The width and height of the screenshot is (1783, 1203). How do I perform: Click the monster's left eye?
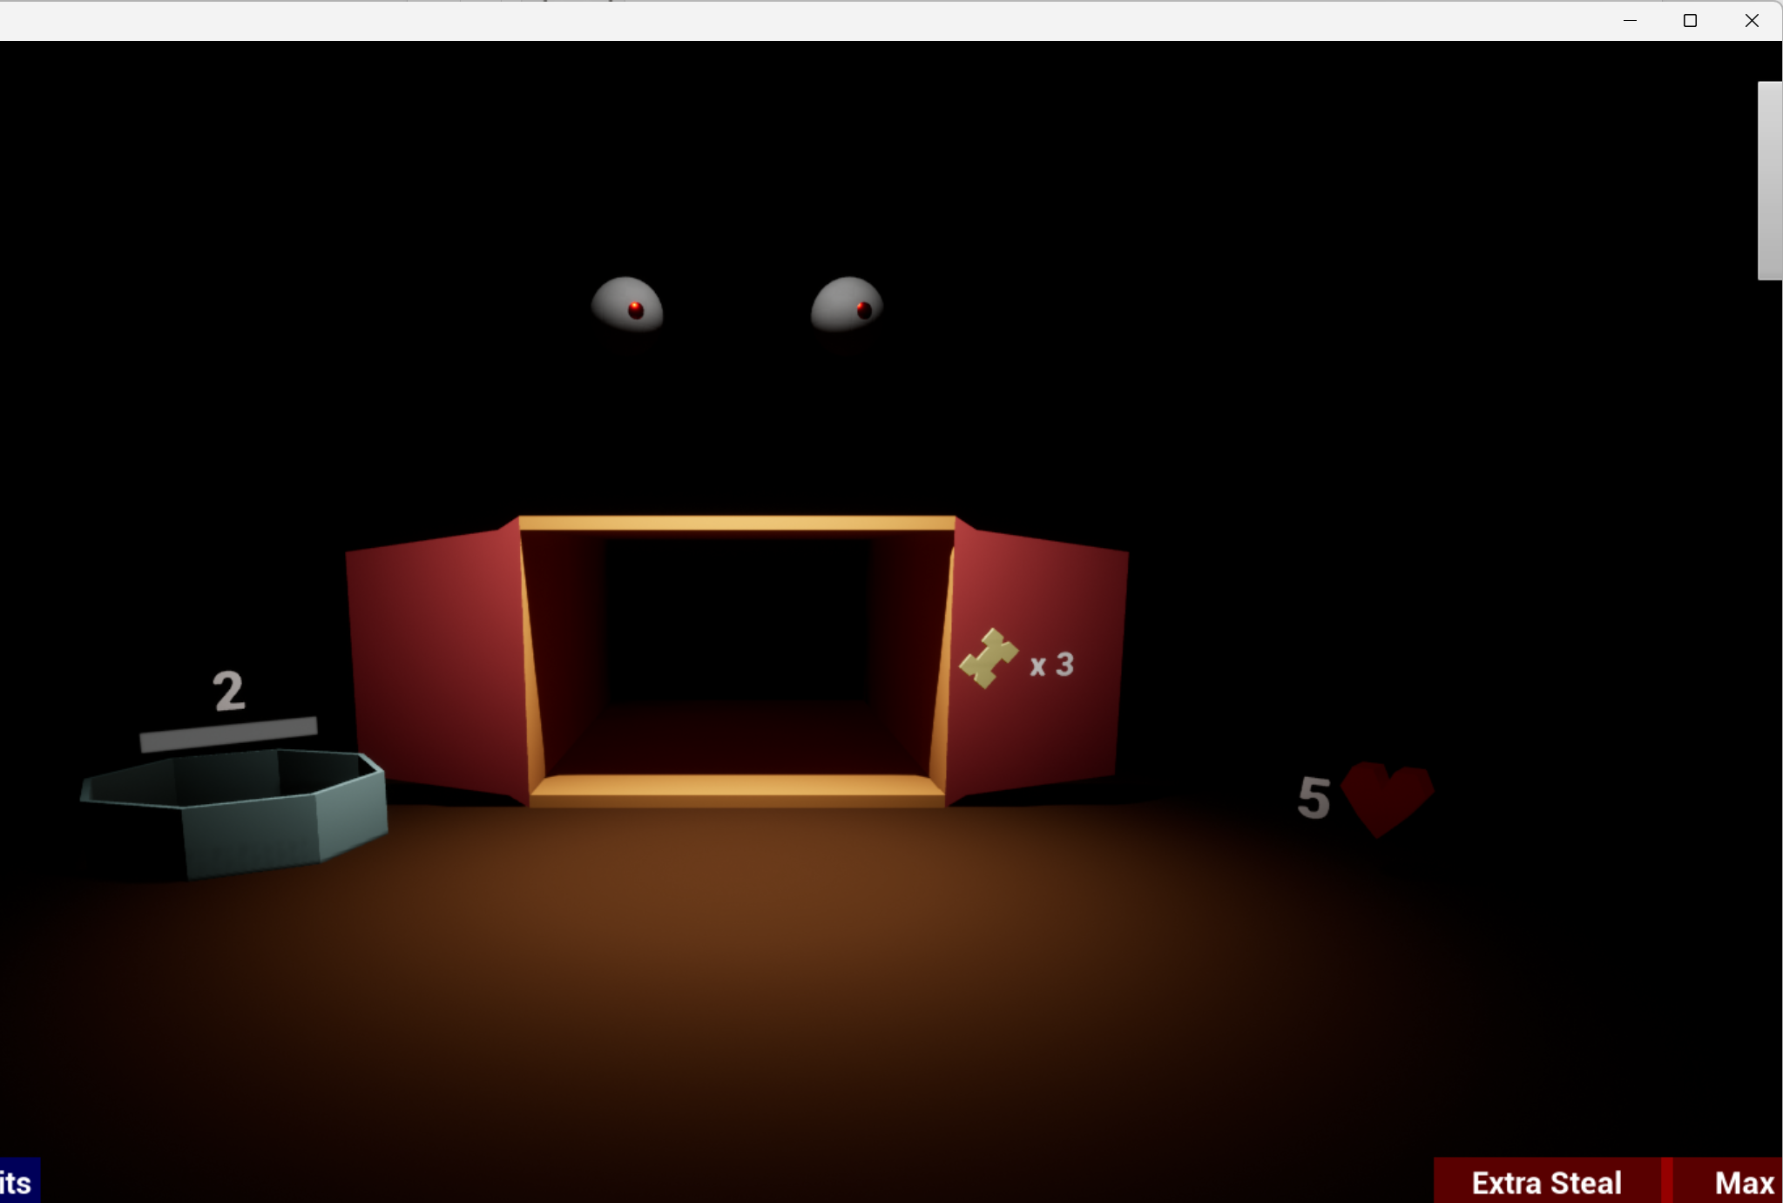627,305
